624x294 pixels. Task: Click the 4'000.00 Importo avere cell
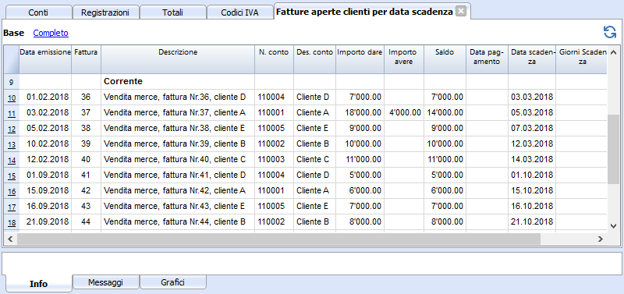404,113
